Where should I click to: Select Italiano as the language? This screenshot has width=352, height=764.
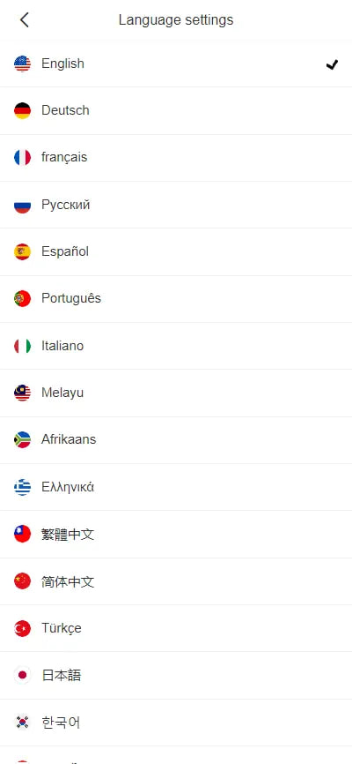click(x=176, y=346)
